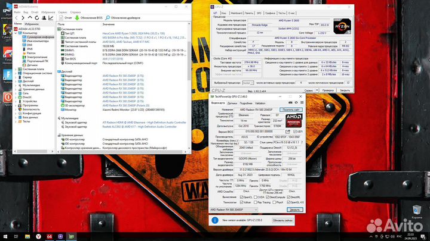Click the bus interface question mark in GPU-Z
Screen dimensions: 430x241
point(302,142)
